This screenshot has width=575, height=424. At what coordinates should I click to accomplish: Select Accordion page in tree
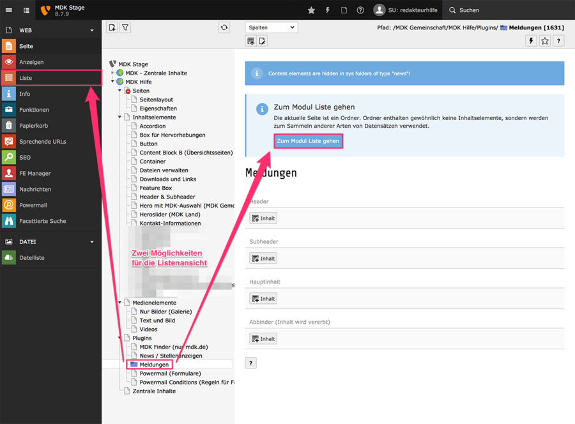click(153, 126)
